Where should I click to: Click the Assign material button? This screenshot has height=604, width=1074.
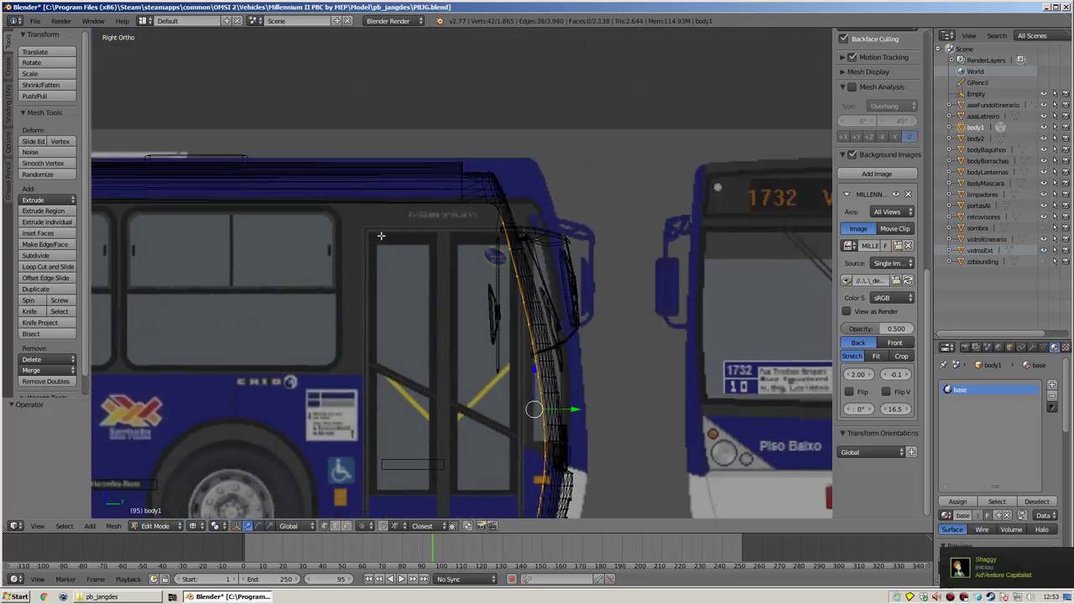[x=957, y=502]
